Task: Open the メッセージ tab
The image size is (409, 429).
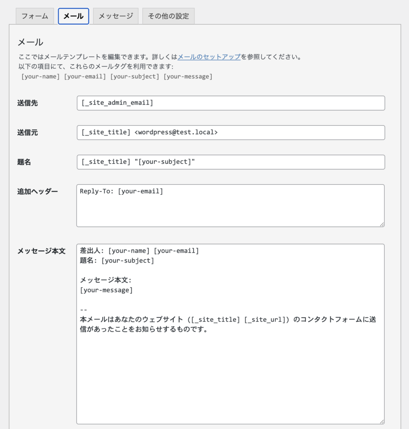Action: pyautogui.click(x=116, y=16)
